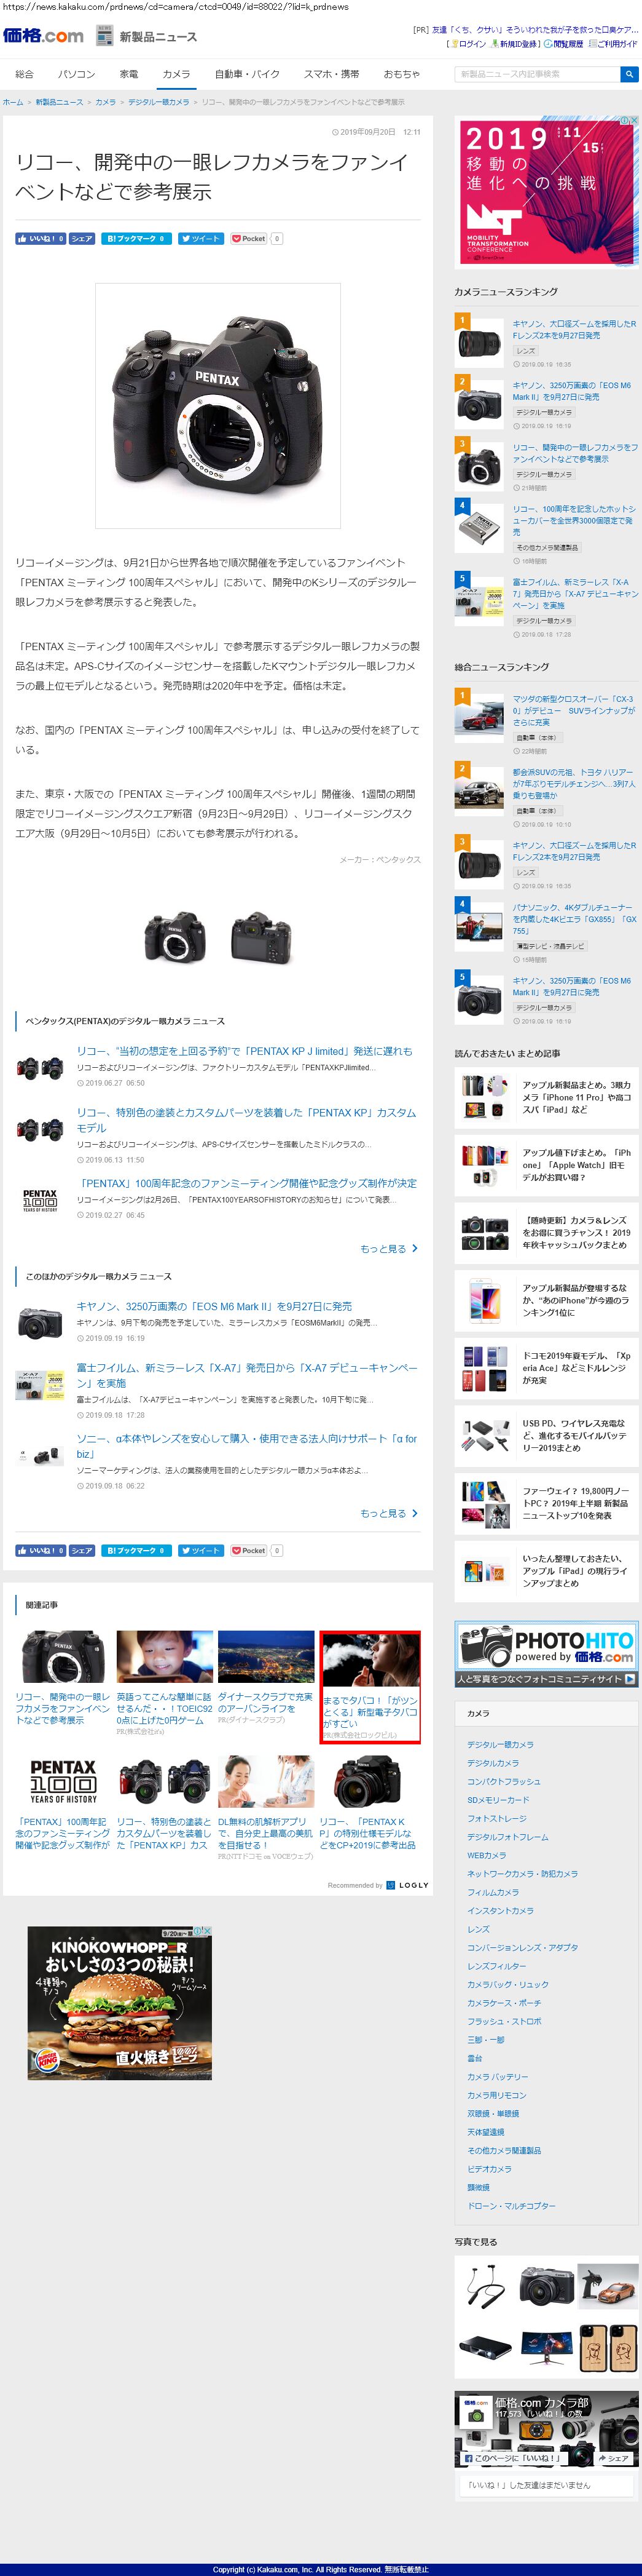Open the ダイナースクラブ night city related article

tap(265, 1703)
